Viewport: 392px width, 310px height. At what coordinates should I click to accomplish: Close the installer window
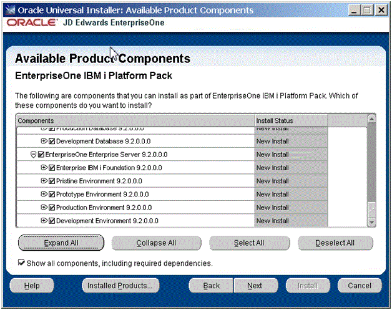(381, 10)
